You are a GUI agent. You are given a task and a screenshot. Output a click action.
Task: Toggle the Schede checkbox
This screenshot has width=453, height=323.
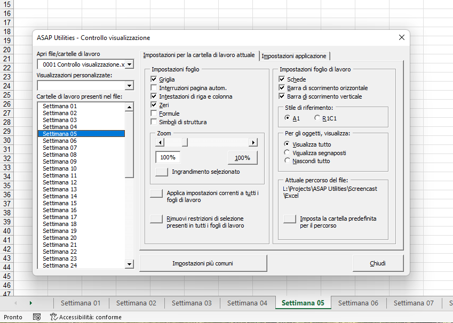(282, 79)
